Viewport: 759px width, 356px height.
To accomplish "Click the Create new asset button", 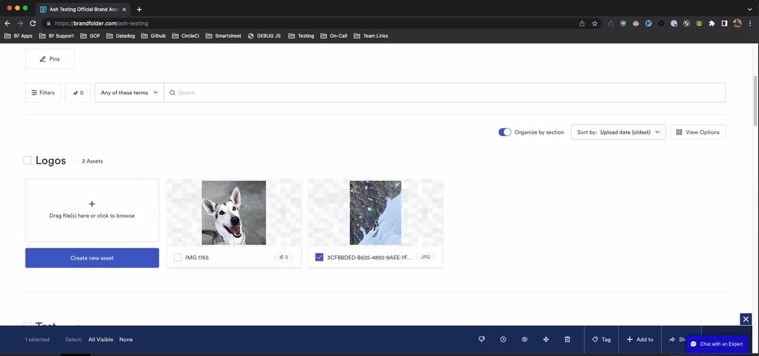I will (x=92, y=258).
